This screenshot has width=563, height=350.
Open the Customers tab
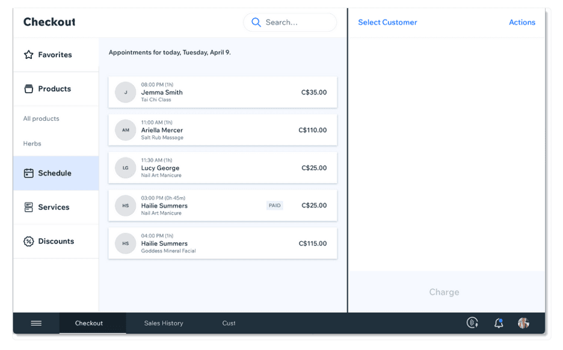[229, 323]
